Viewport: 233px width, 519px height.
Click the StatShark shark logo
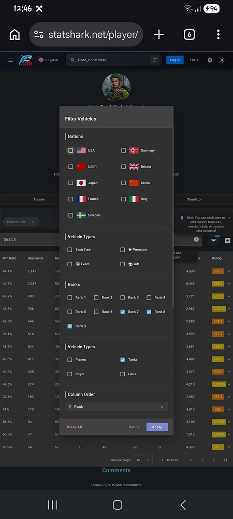(26, 60)
